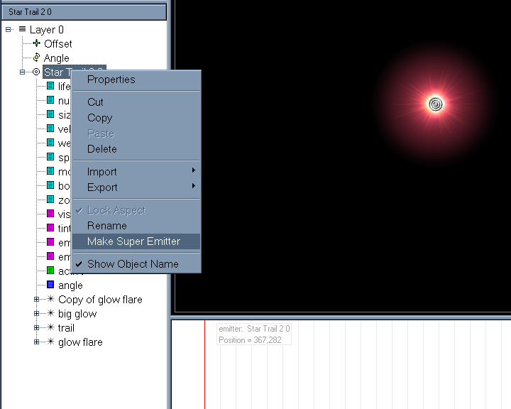This screenshot has height=409, width=511.
Task: Expand the Copy of glow flare node
Action: 37,300
